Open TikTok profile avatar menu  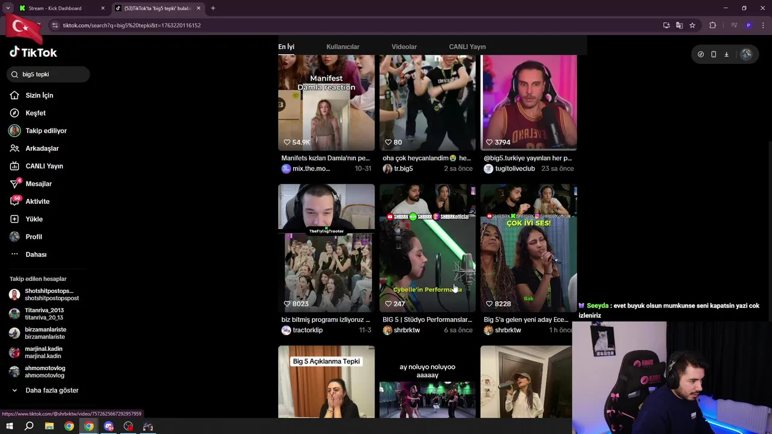coord(746,54)
